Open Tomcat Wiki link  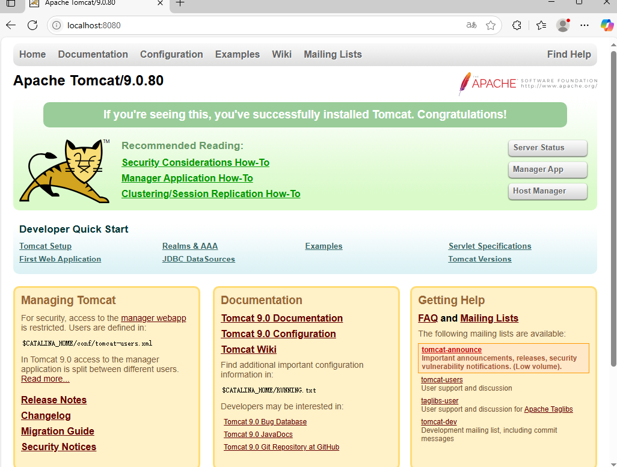tap(249, 350)
